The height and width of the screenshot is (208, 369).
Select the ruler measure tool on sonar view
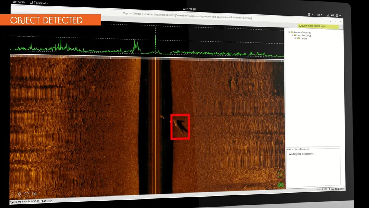point(13,194)
